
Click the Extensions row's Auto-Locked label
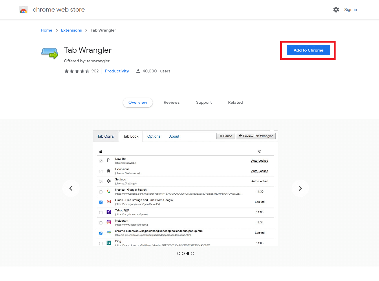260,171
